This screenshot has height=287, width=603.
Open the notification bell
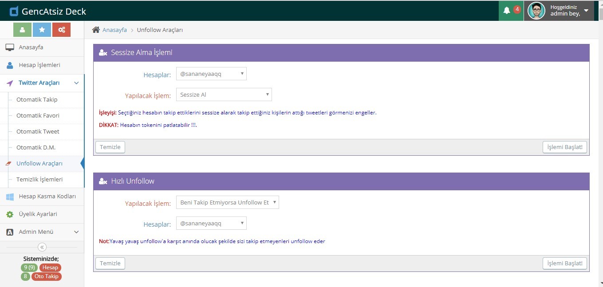tap(507, 11)
